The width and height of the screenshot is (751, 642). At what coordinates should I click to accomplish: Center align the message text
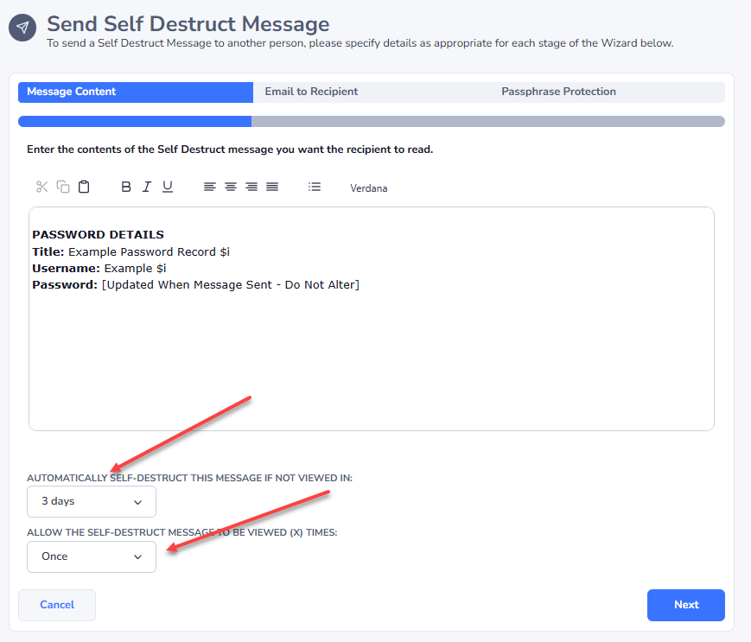click(x=231, y=187)
